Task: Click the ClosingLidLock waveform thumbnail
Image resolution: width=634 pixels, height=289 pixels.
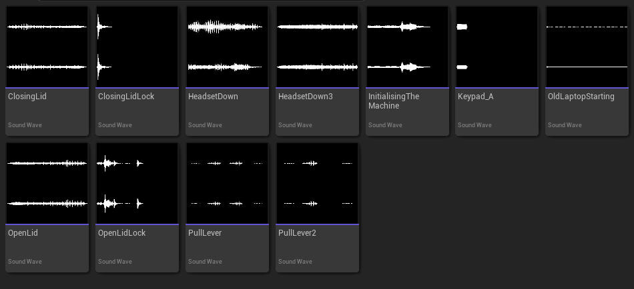Action: (x=137, y=47)
